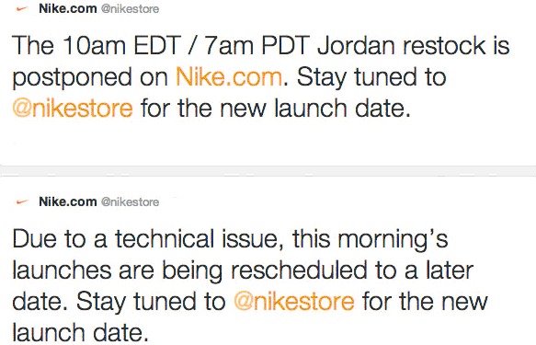
Task: Click the words "postponed on" in the first tweet
Action: [90, 78]
